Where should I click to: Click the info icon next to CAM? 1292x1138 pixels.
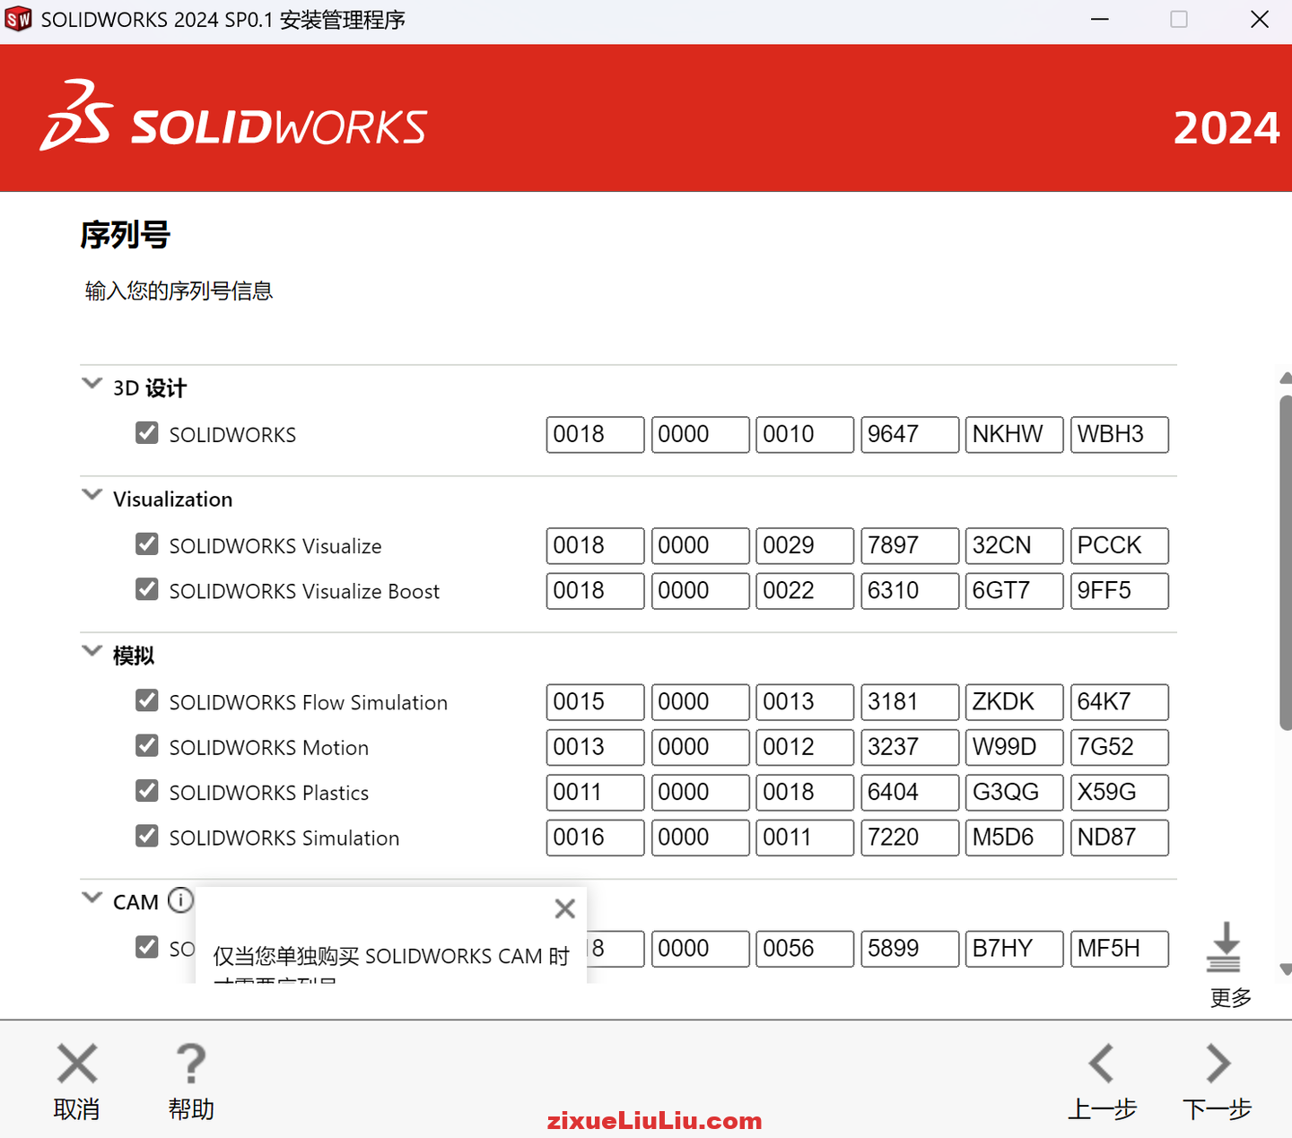pos(180,900)
